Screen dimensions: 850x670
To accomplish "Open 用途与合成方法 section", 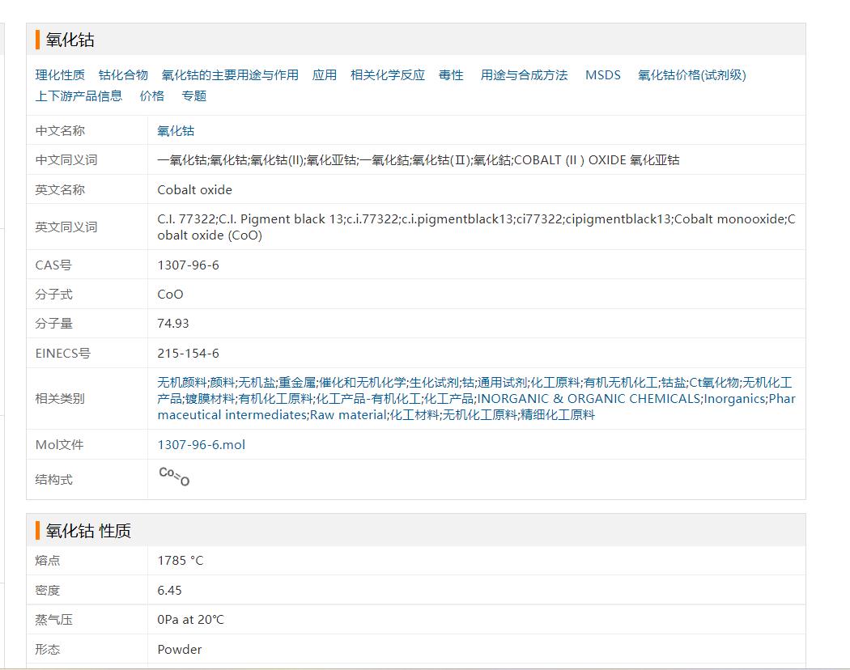I will 524,75.
